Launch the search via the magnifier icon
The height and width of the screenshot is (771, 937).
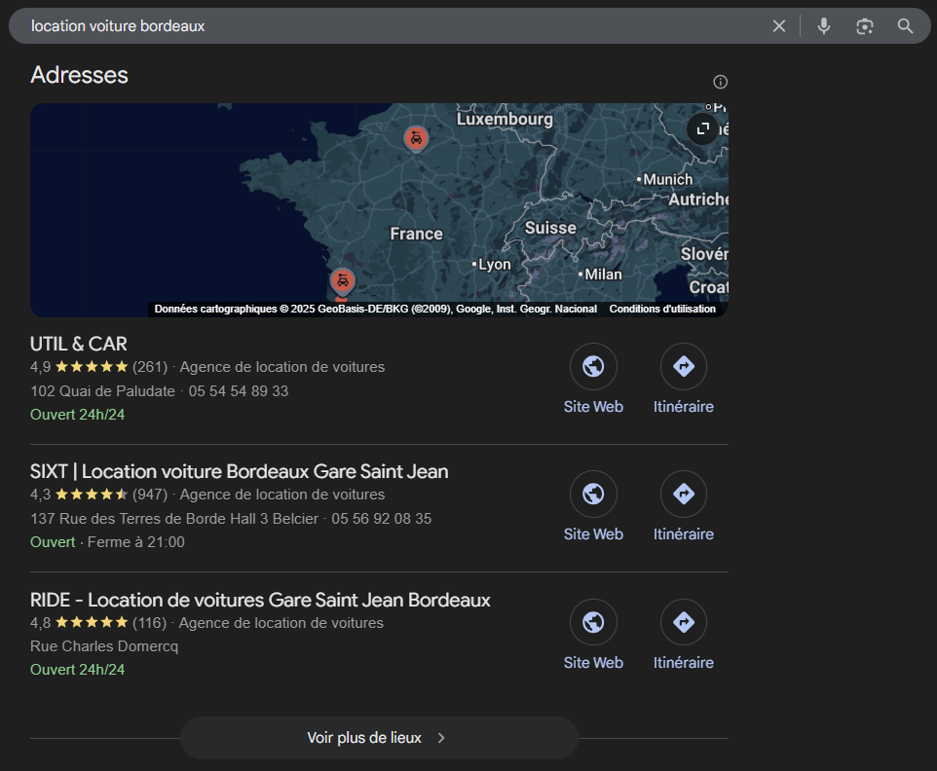905,25
